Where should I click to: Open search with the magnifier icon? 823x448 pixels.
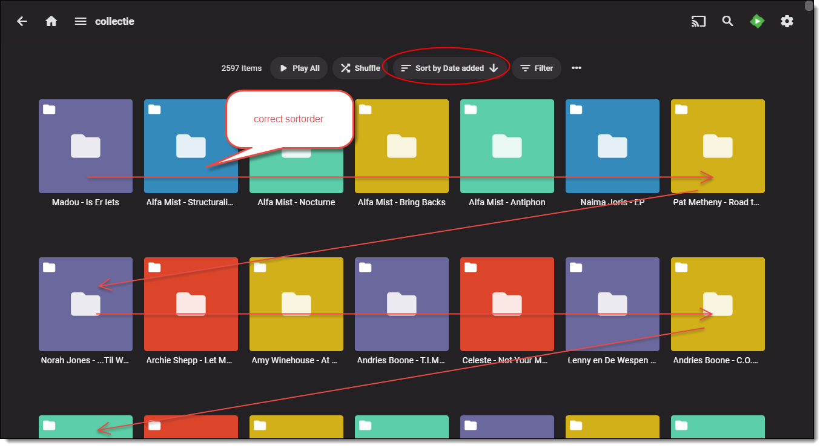728,21
